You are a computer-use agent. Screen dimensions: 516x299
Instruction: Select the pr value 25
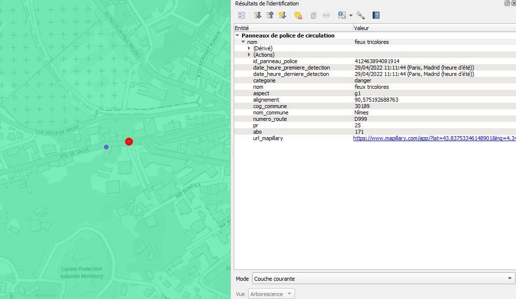pyautogui.click(x=358, y=125)
